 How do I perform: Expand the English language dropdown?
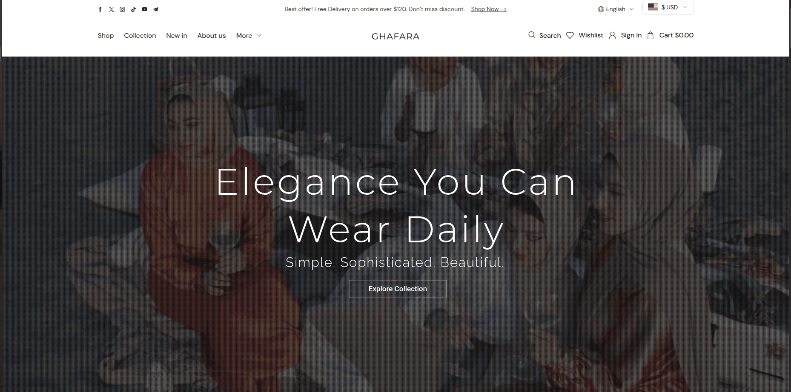click(616, 9)
